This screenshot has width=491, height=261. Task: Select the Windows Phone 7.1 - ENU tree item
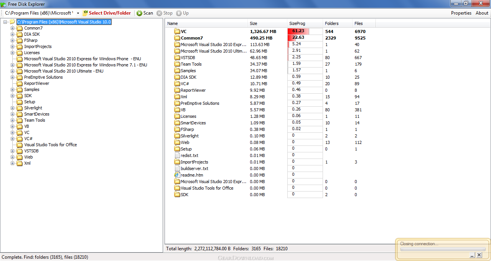point(86,65)
